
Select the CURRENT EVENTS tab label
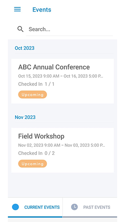[42, 207]
